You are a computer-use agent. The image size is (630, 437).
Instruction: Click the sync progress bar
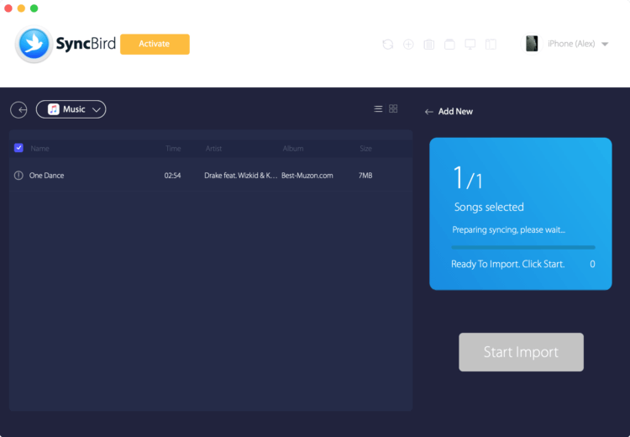(523, 247)
